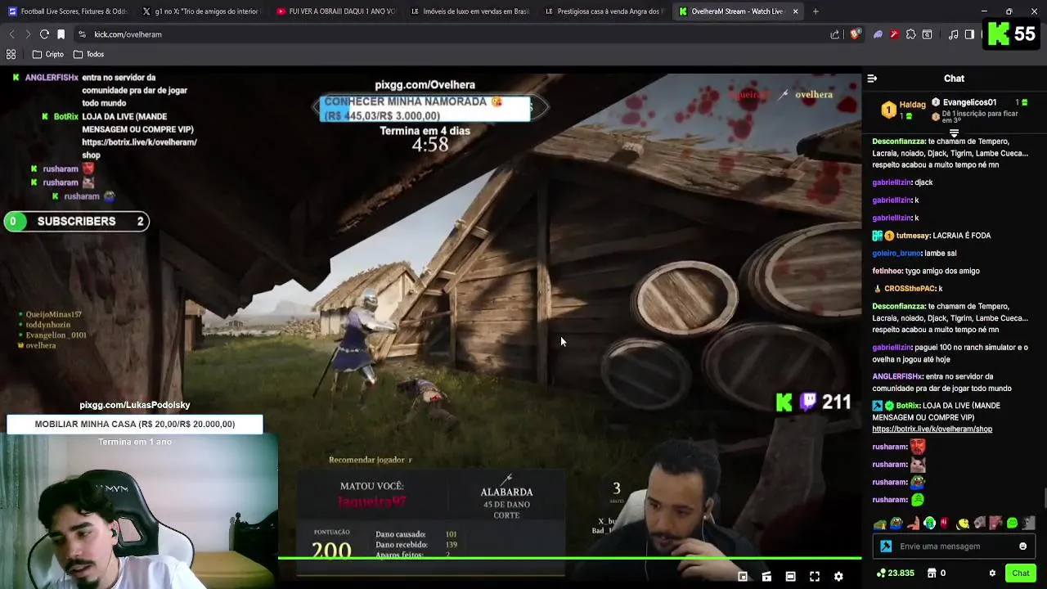Open the Todos bookmarks folder
Screen dimensions: 1047x589
pyautogui.click(x=89, y=54)
